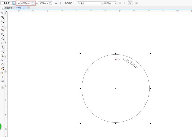Select the Pick tool in the toolbox

pos(2,8)
